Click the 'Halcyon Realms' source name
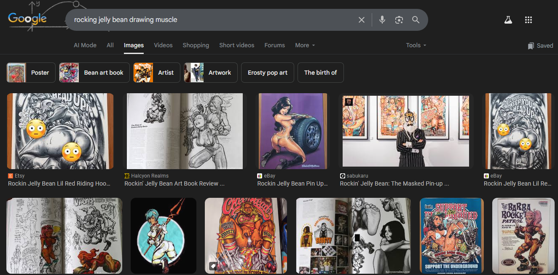This screenshot has height=275, width=558. pos(150,176)
